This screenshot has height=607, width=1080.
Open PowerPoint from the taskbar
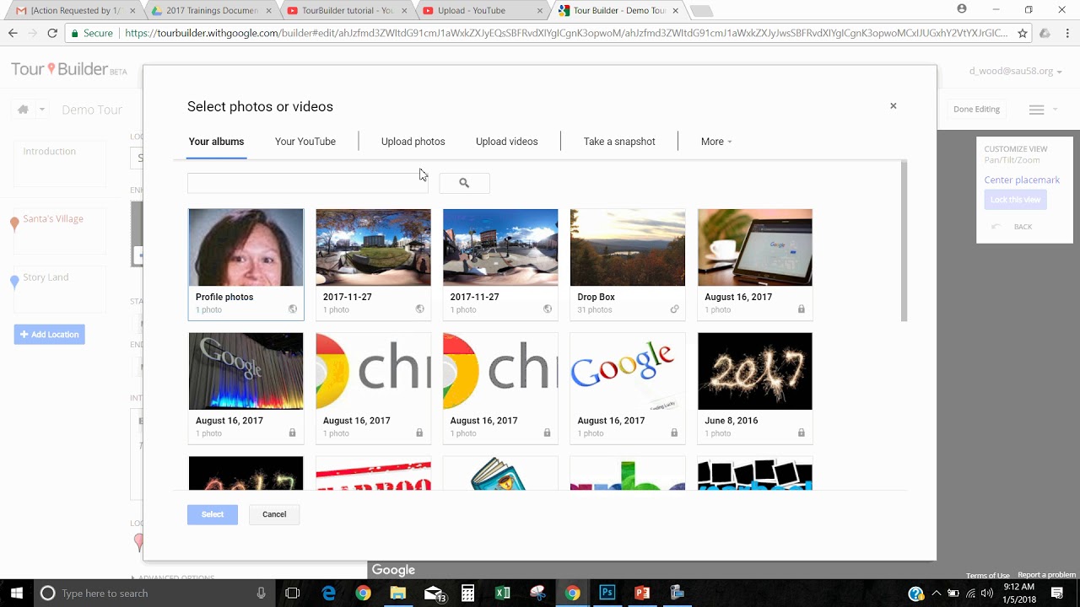(x=642, y=594)
